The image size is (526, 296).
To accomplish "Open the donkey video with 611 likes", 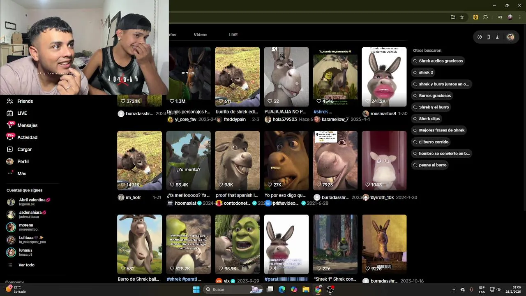I will pyautogui.click(x=237, y=77).
